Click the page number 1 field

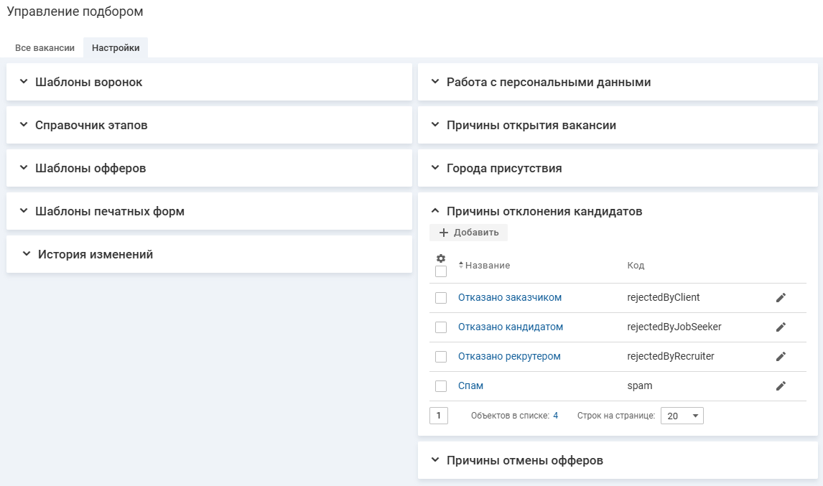(438, 416)
